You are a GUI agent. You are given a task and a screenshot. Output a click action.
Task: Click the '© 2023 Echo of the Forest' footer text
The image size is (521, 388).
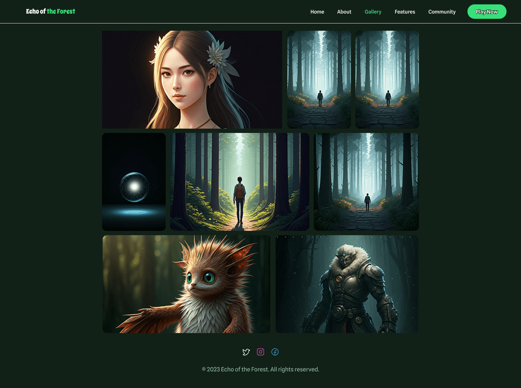[260, 369]
